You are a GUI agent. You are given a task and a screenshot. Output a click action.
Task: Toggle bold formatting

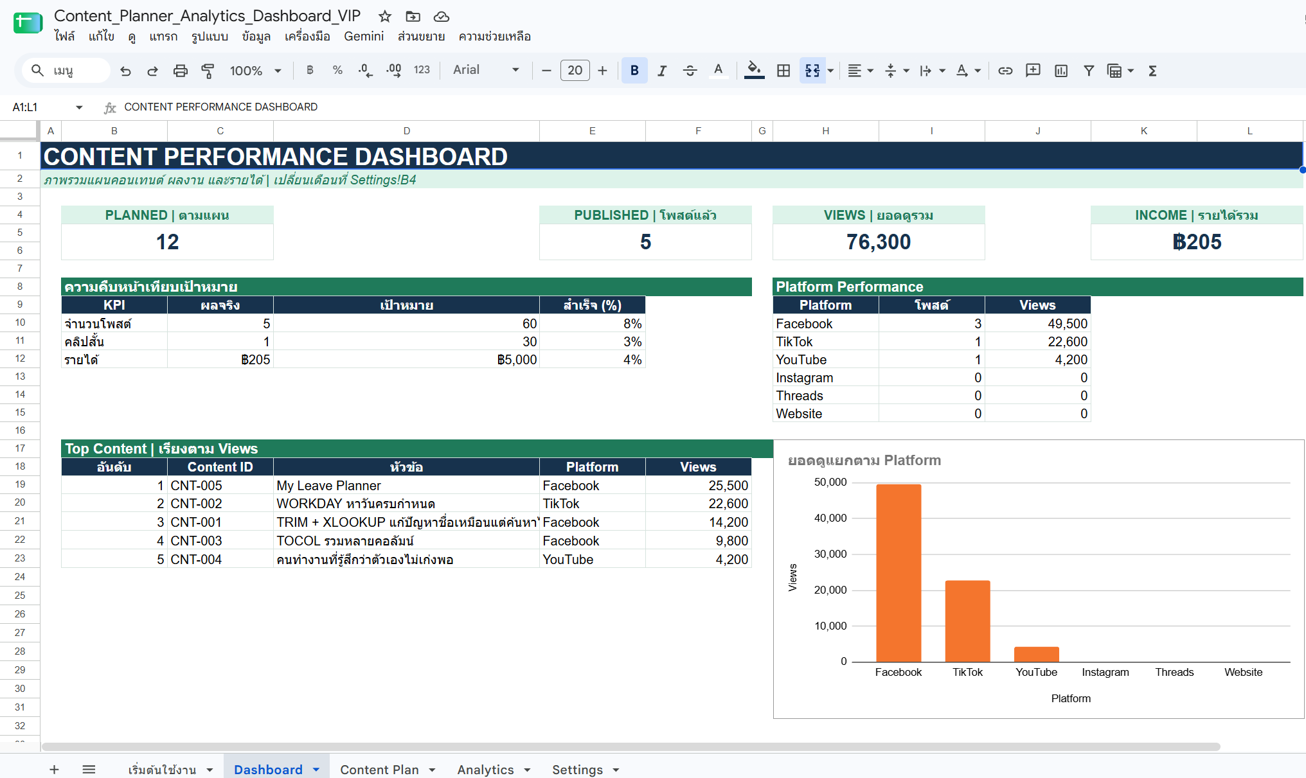[x=634, y=71]
